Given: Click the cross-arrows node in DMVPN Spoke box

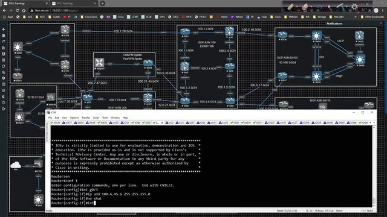Looking at the screenshot, I should [99, 63].
